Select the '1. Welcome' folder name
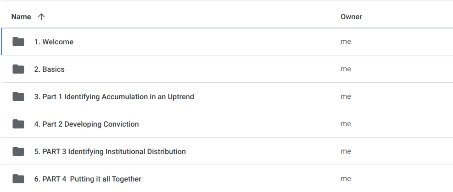453x192 pixels. click(x=54, y=42)
